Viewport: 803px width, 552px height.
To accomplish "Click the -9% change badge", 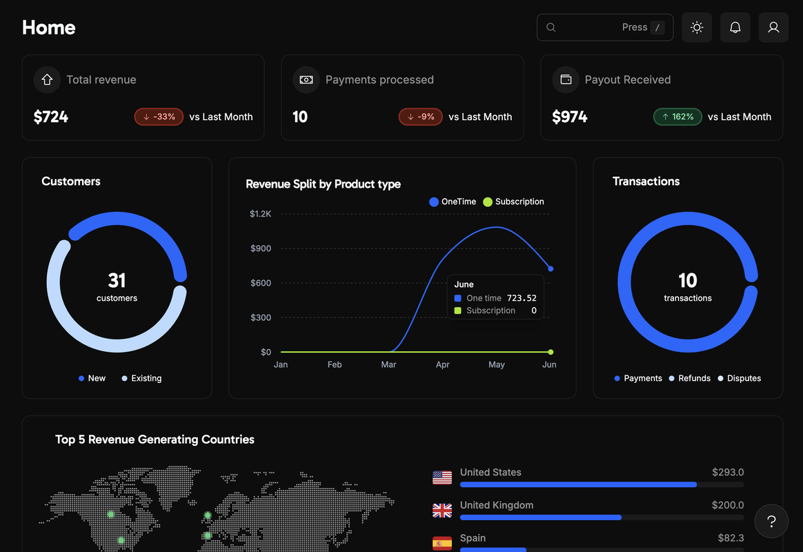I will 420,117.
